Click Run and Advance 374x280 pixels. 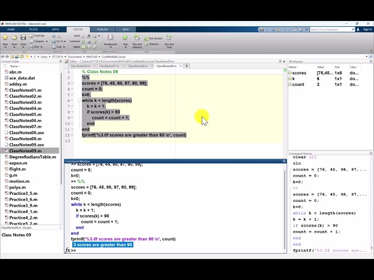[x=137, y=41]
